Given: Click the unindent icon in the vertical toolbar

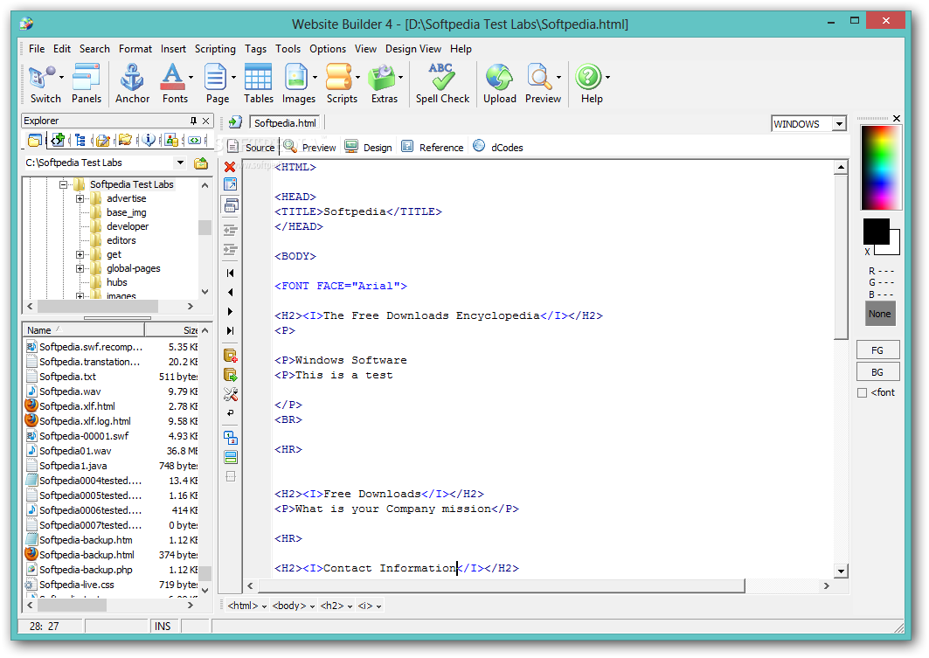Looking at the screenshot, I should 230,230.
